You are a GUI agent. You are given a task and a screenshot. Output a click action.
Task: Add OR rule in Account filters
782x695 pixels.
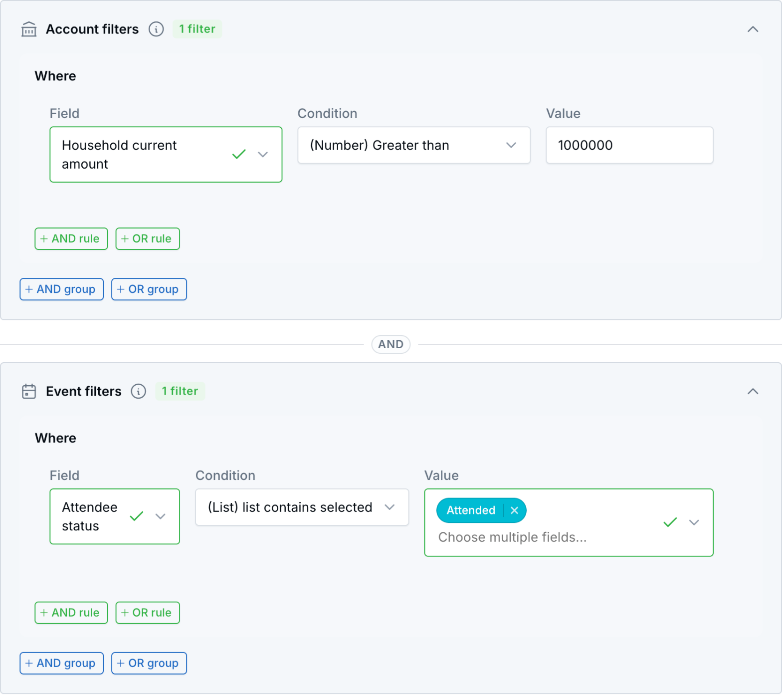pos(148,239)
